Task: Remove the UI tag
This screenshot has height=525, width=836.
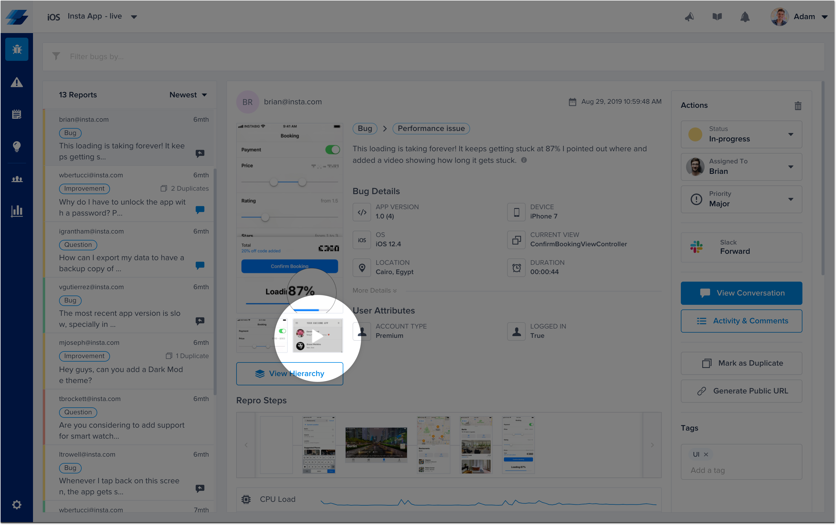Action: tap(706, 454)
